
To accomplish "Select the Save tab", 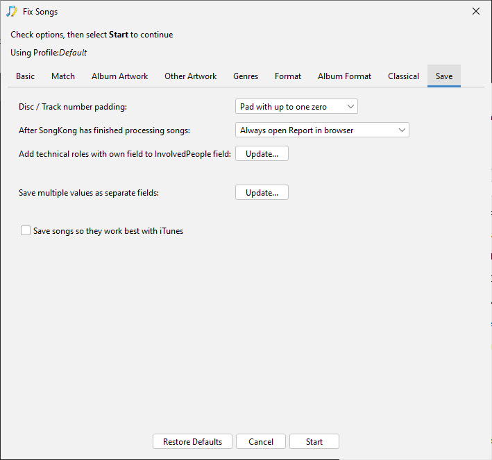I will click(443, 76).
